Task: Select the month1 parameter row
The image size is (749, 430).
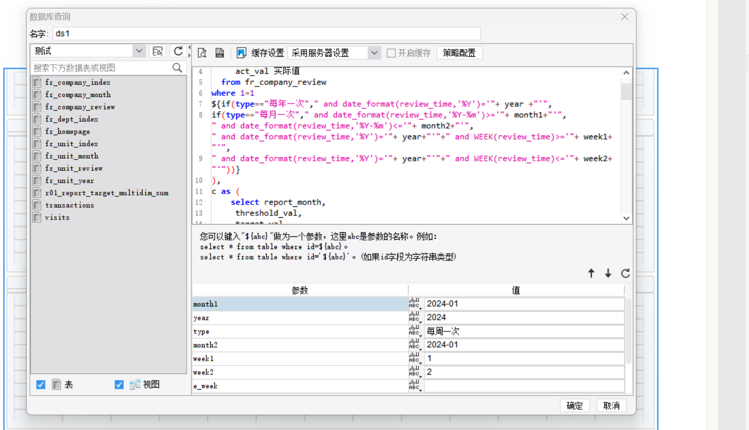Action: tap(300, 304)
